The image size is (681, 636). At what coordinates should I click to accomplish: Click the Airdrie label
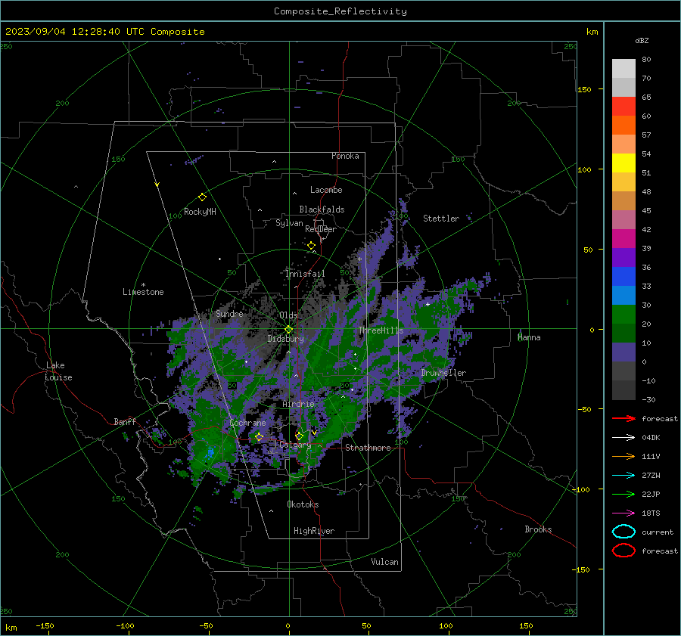tap(298, 404)
